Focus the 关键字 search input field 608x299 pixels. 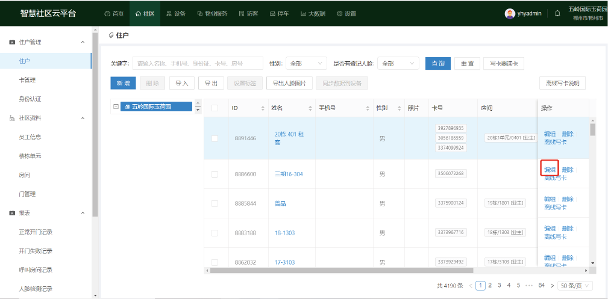[x=198, y=63]
